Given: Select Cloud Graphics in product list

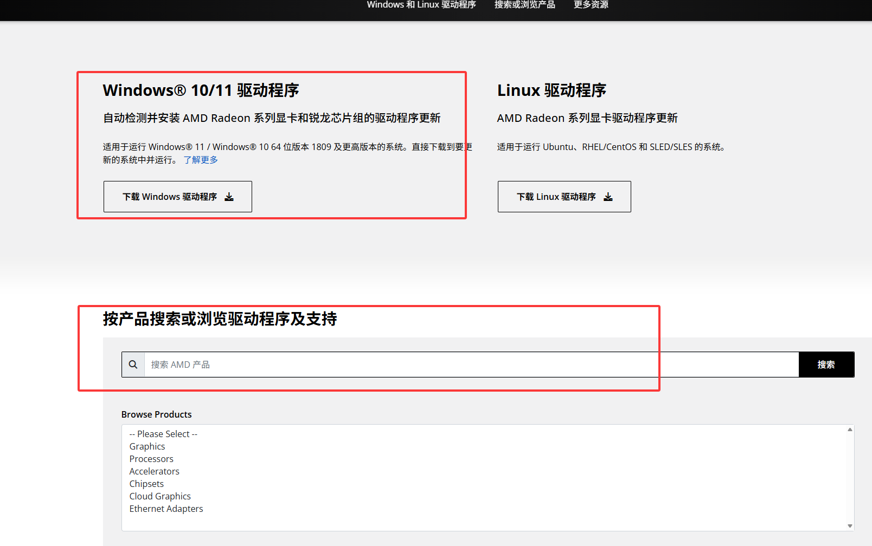Looking at the screenshot, I should click(x=160, y=496).
